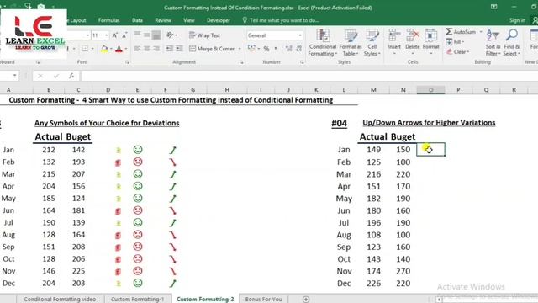This screenshot has height=303, width=538.
Task: Click the Insert Function fx icon
Action: click(71, 76)
